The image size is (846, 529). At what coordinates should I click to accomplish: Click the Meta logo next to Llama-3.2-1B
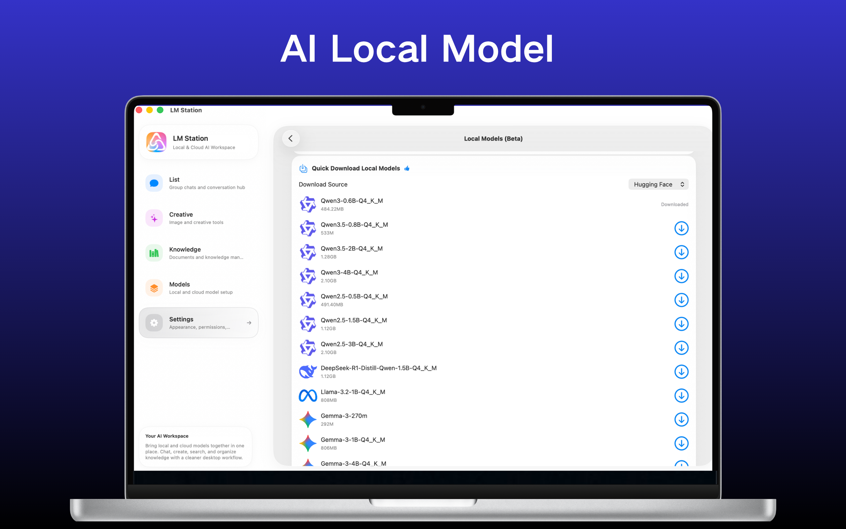[308, 395]
